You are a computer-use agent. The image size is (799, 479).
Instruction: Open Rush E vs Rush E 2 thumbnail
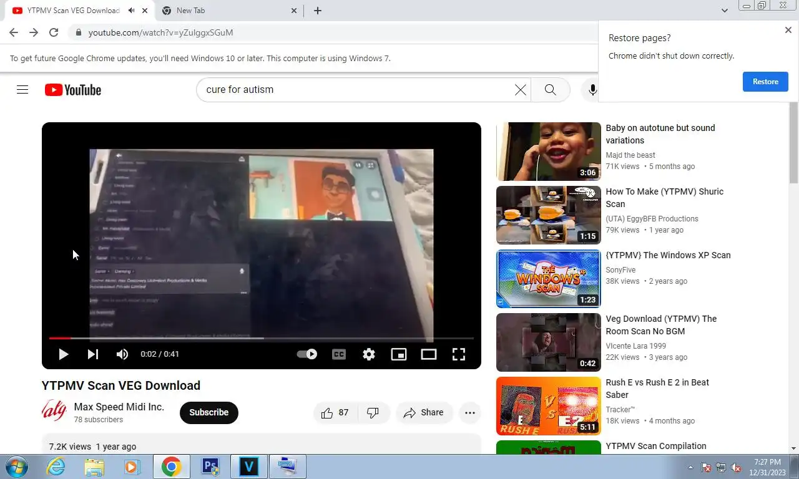[549, 406]
